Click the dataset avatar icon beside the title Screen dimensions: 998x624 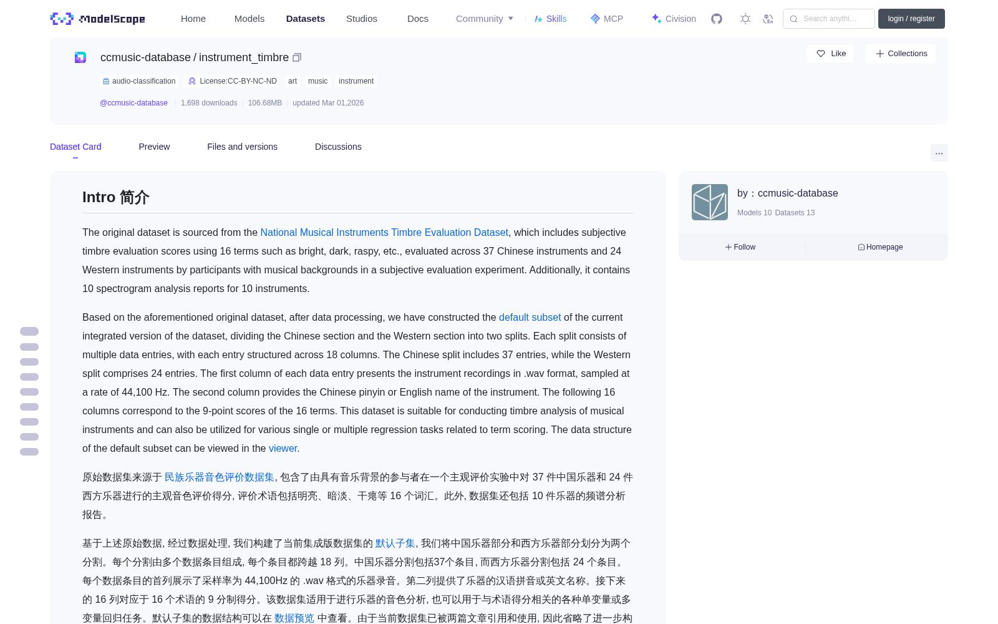pyautogui.click(x=80, y=57)
